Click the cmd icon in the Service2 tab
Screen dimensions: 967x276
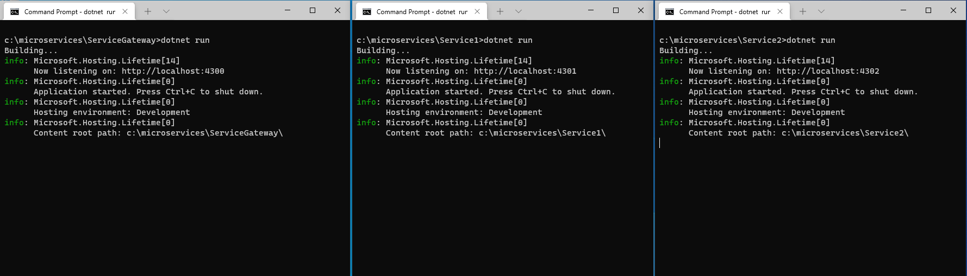pos(670,11)
